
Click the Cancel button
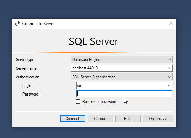pyautogui.click(x=100, y=119)
